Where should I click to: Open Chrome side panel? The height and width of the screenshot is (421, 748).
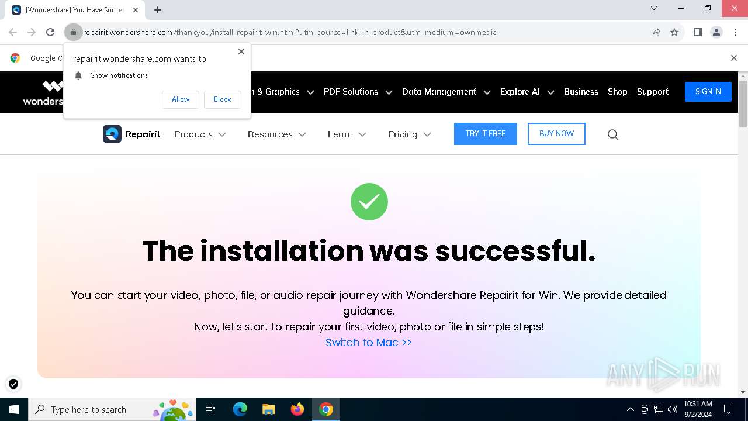click(x=698, y=33)
